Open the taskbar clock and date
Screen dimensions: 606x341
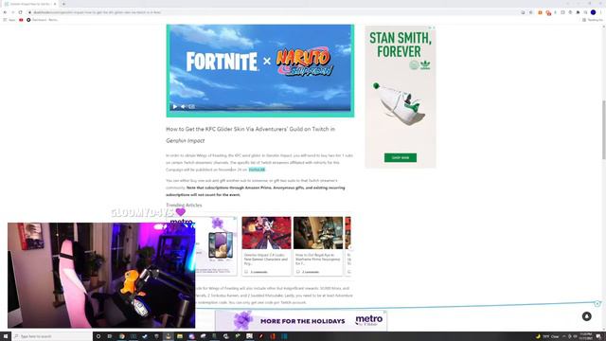[586, 336]
